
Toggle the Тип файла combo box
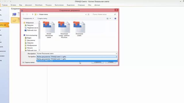point(77,57)
